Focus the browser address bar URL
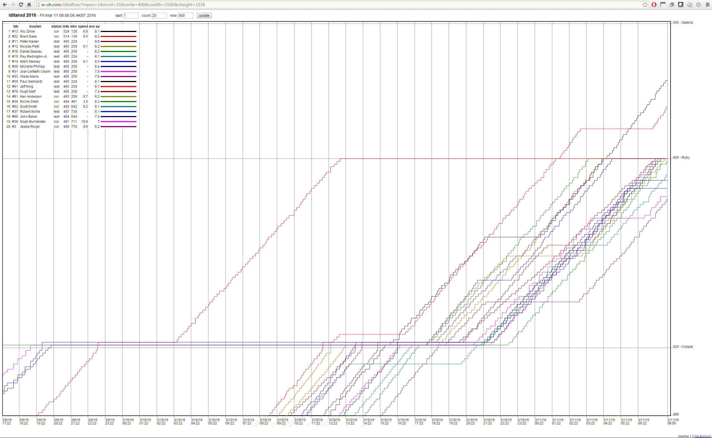The width and height of the screenshot is (712, 438). (123, 5)
